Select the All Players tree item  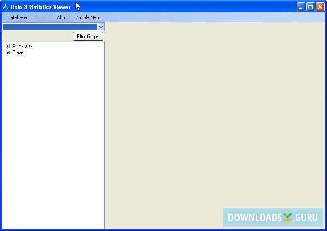[x=22, y=46]
